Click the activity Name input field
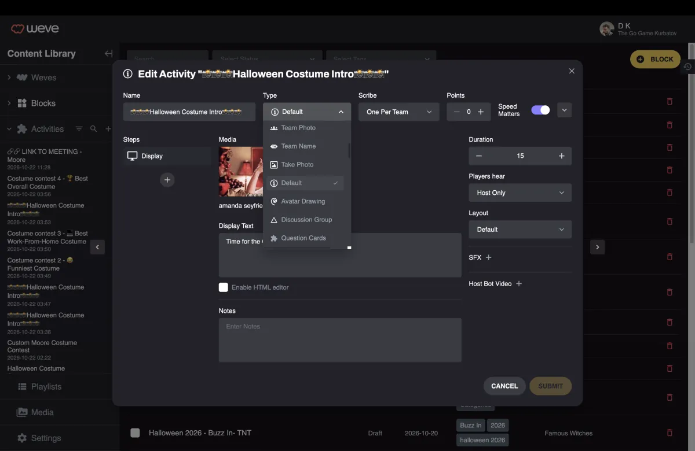This screenshot has height=451, width=695. (x=189, y=112)
